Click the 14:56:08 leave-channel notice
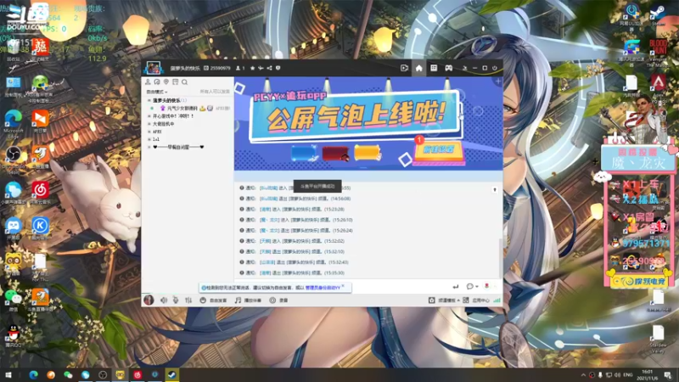The image size is (679, 382). click(x=295, y=199)
